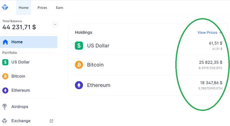Image resolution: width=230 pixels, height=126 pixels.
Task: Click the Bitcoin balance 25 822,35 $
Action: point(211,62)
